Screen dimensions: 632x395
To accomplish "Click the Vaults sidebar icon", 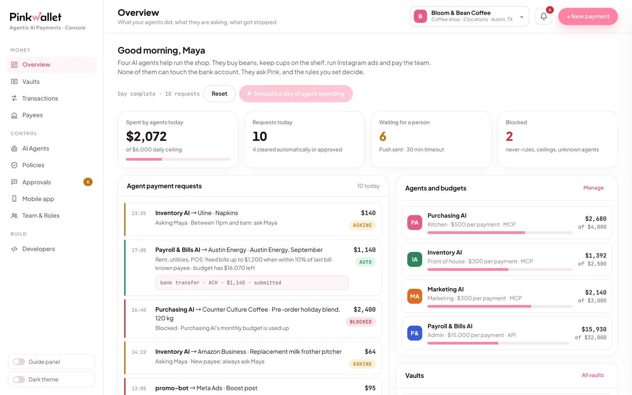I will click(14, 82).
